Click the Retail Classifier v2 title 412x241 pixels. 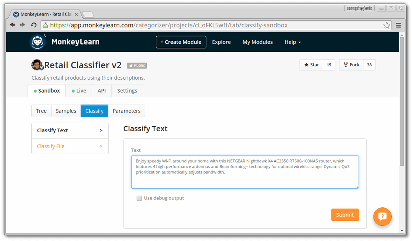(x=83, y=65)
